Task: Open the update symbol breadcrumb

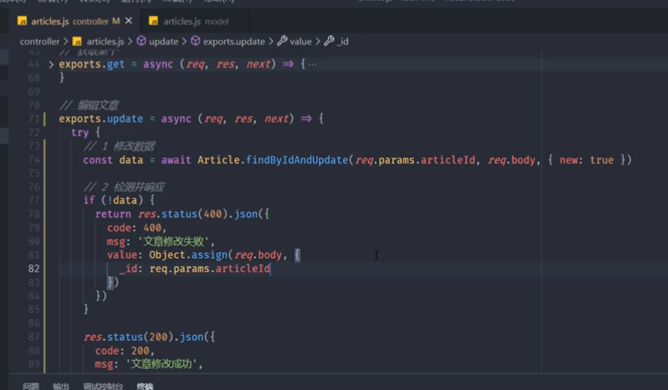Action: (163, 41)
